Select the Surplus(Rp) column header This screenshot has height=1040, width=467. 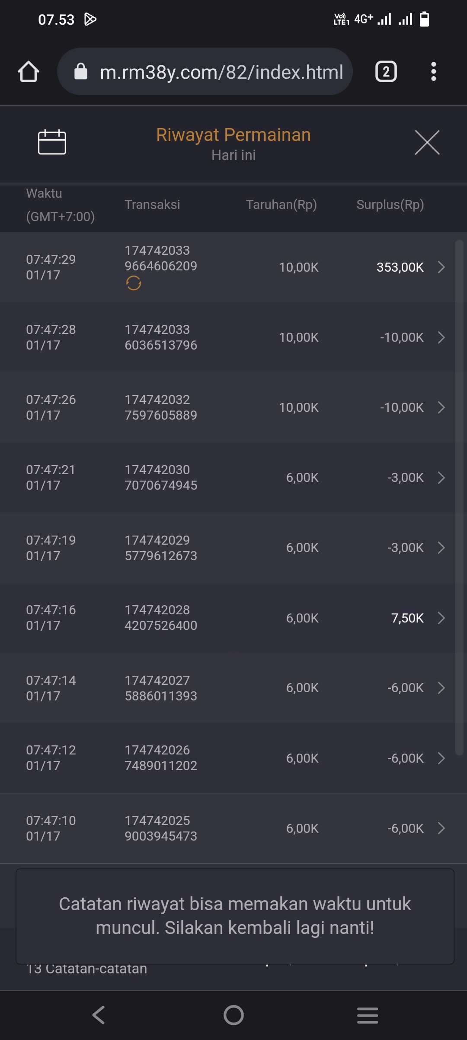click(x=390, y=205)
